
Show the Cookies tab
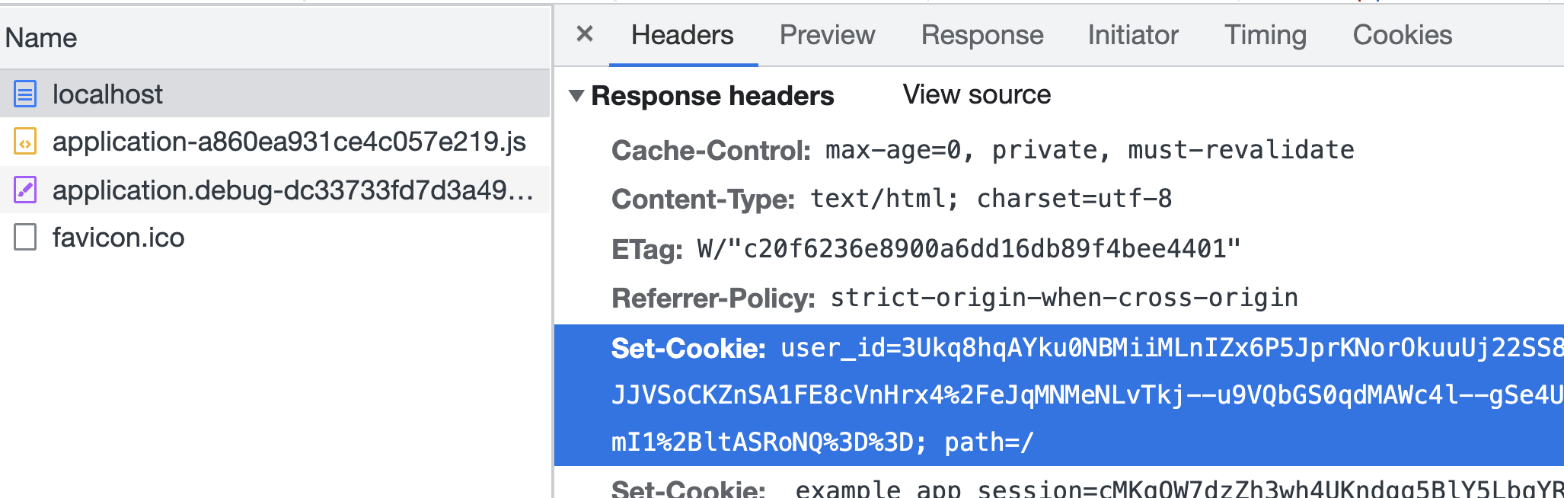(x=1402, y=36)
